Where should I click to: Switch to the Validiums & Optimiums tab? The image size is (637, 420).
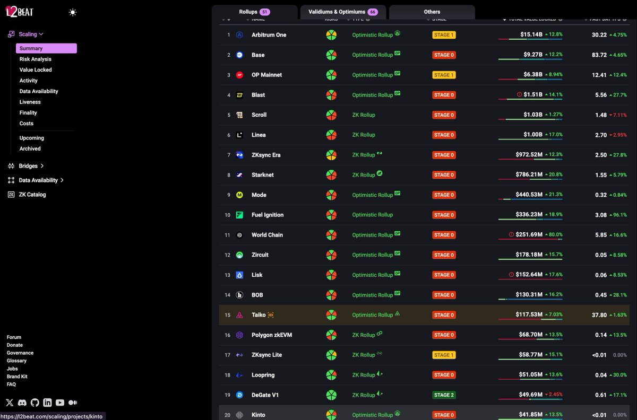pos(343,12)
